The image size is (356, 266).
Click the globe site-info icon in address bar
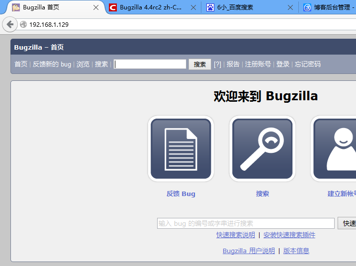23,24
